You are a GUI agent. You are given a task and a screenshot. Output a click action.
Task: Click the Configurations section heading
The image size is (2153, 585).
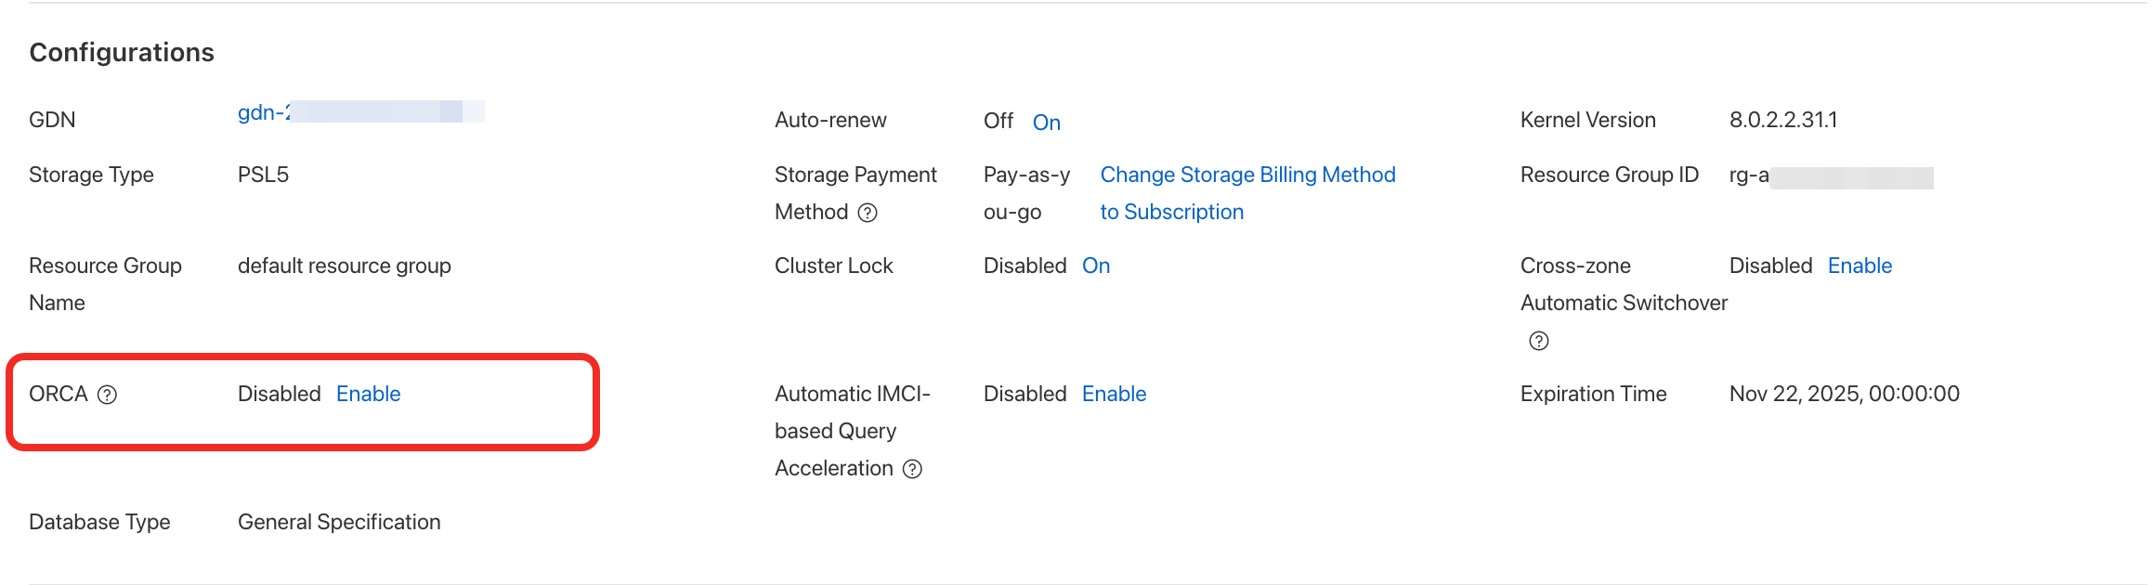click(122, 52)
